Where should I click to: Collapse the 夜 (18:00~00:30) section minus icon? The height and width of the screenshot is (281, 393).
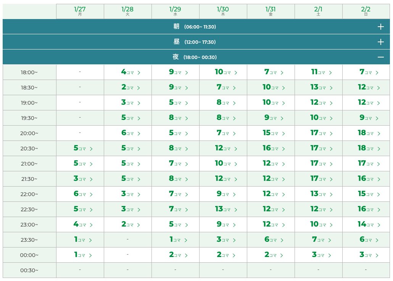[380, 57]
